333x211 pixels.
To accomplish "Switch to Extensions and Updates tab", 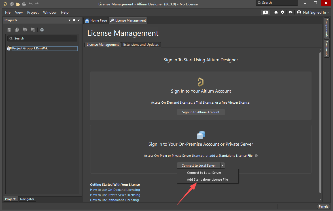I will pyautogui.click(x=141, y=45).
